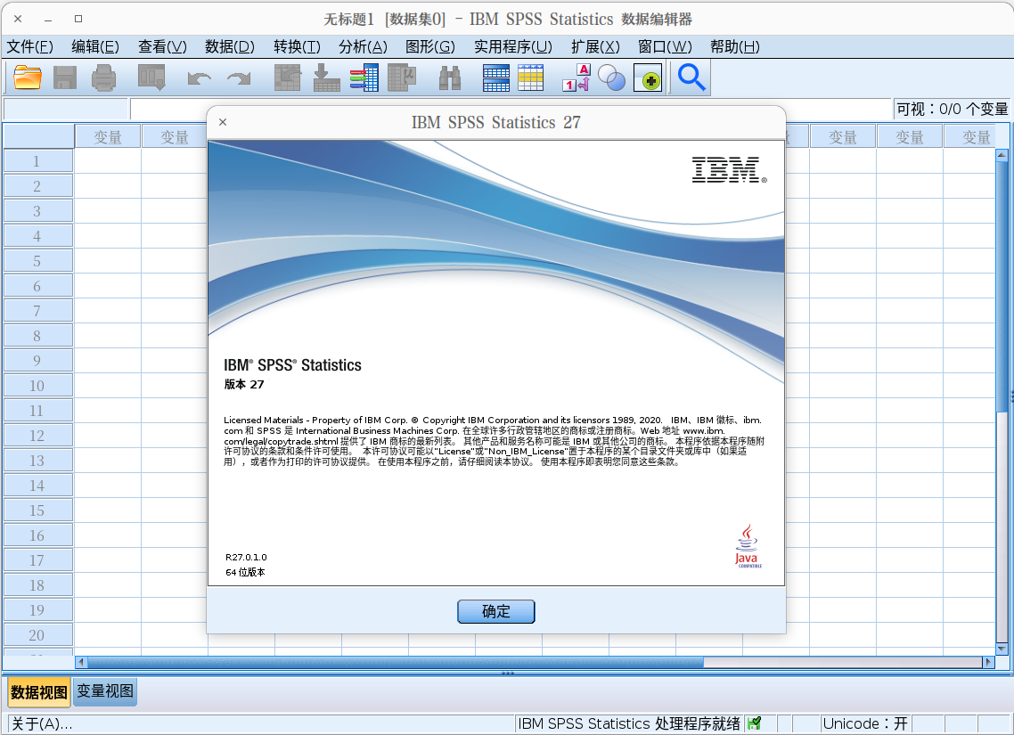Viewport: 1014px width, 735px height.
Task: Open data document folder icon
Action: 28,78
